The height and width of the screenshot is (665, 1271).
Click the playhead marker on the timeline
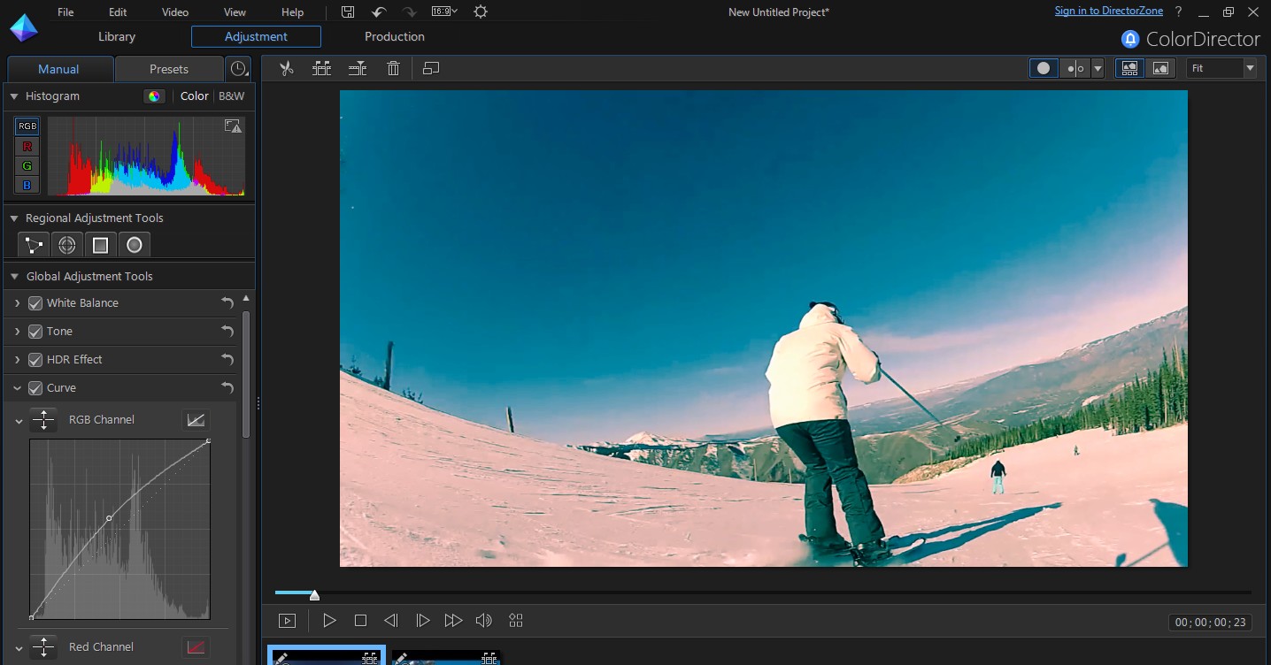314,595
